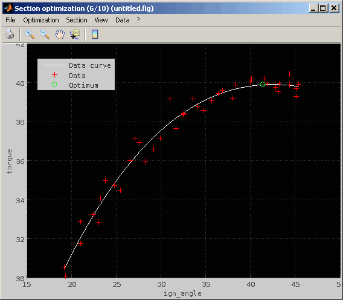Open the Data menu
343x300 pixels.
[x=122, y=20]
